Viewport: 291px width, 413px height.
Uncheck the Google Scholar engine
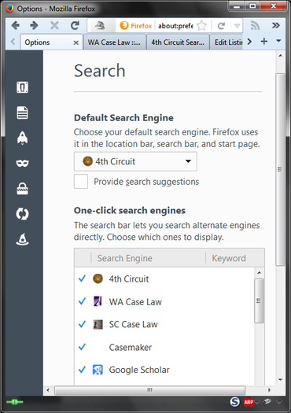82,370
